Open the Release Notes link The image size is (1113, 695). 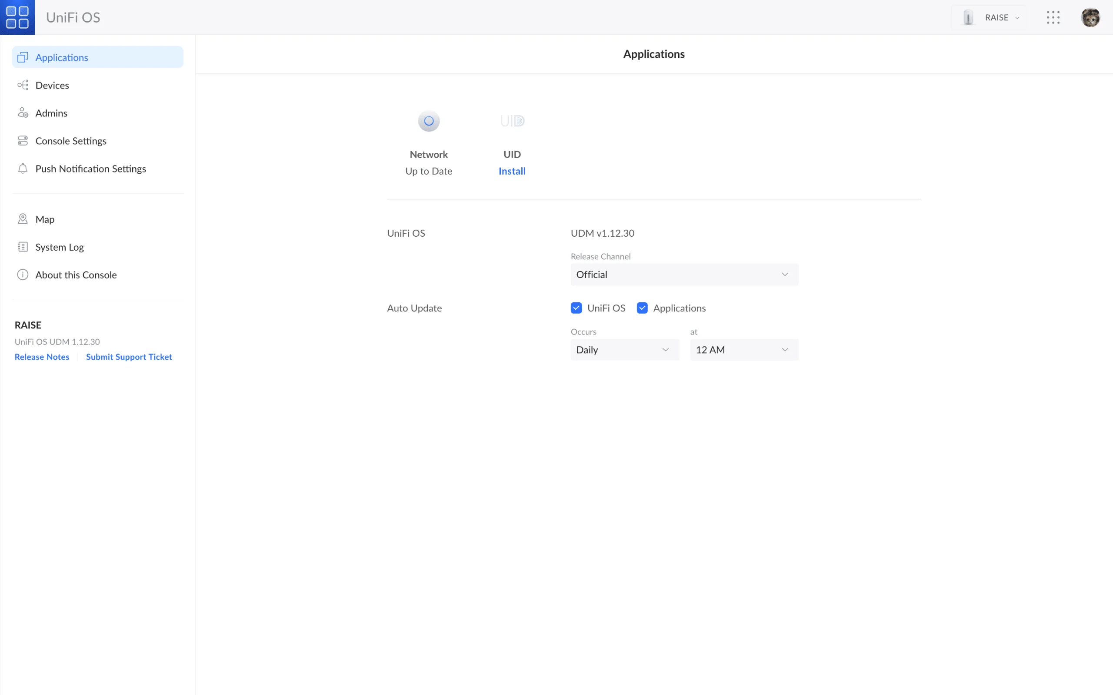click(42, 357)
